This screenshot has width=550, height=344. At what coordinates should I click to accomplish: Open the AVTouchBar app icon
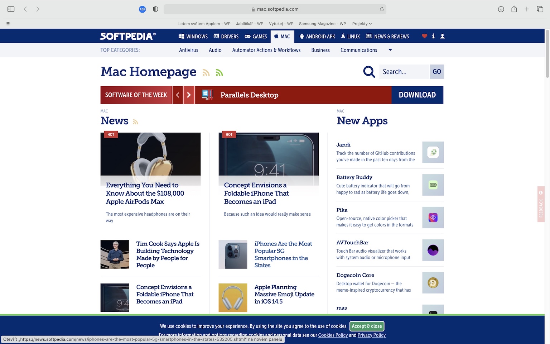pos(433,250)
